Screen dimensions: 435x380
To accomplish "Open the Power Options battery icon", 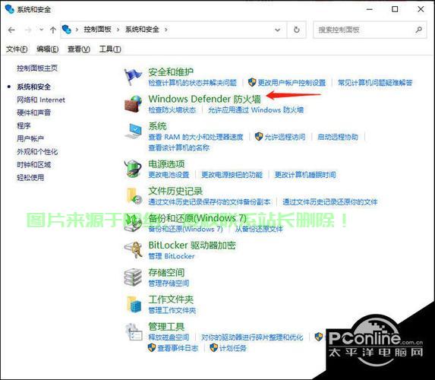I will (133, 169).
